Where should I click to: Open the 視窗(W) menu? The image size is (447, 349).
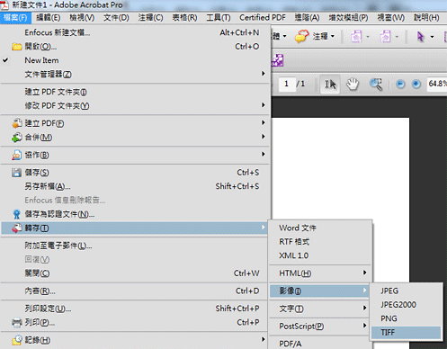click(x=391, y=18)
